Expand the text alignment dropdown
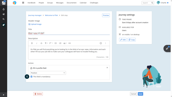Image resolution: width=172 pixels, height=97 pixels. (51, 43)
